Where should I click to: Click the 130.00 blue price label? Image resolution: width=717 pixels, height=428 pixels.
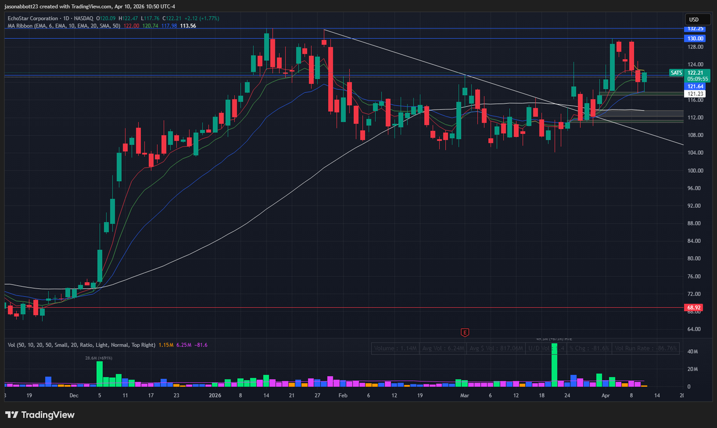pos(694,38)
